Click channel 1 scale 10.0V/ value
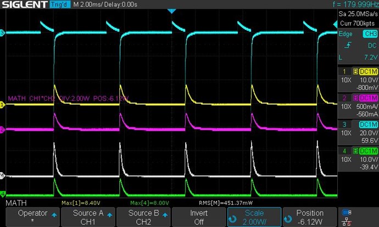The height and width of the screenshot is (227, 379). point(369,80)
